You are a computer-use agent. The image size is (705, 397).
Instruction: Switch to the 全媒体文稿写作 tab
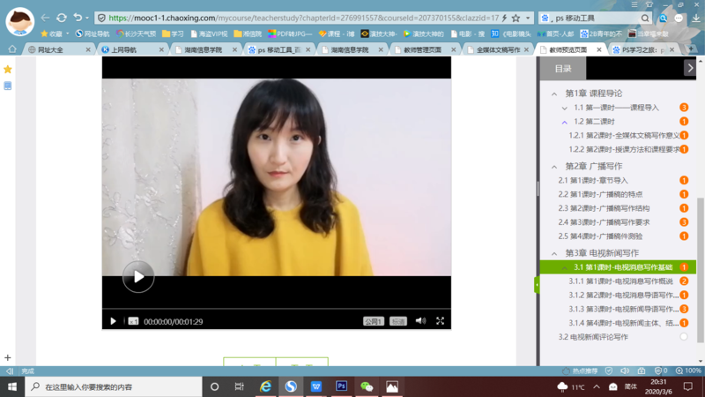[500, 49]
